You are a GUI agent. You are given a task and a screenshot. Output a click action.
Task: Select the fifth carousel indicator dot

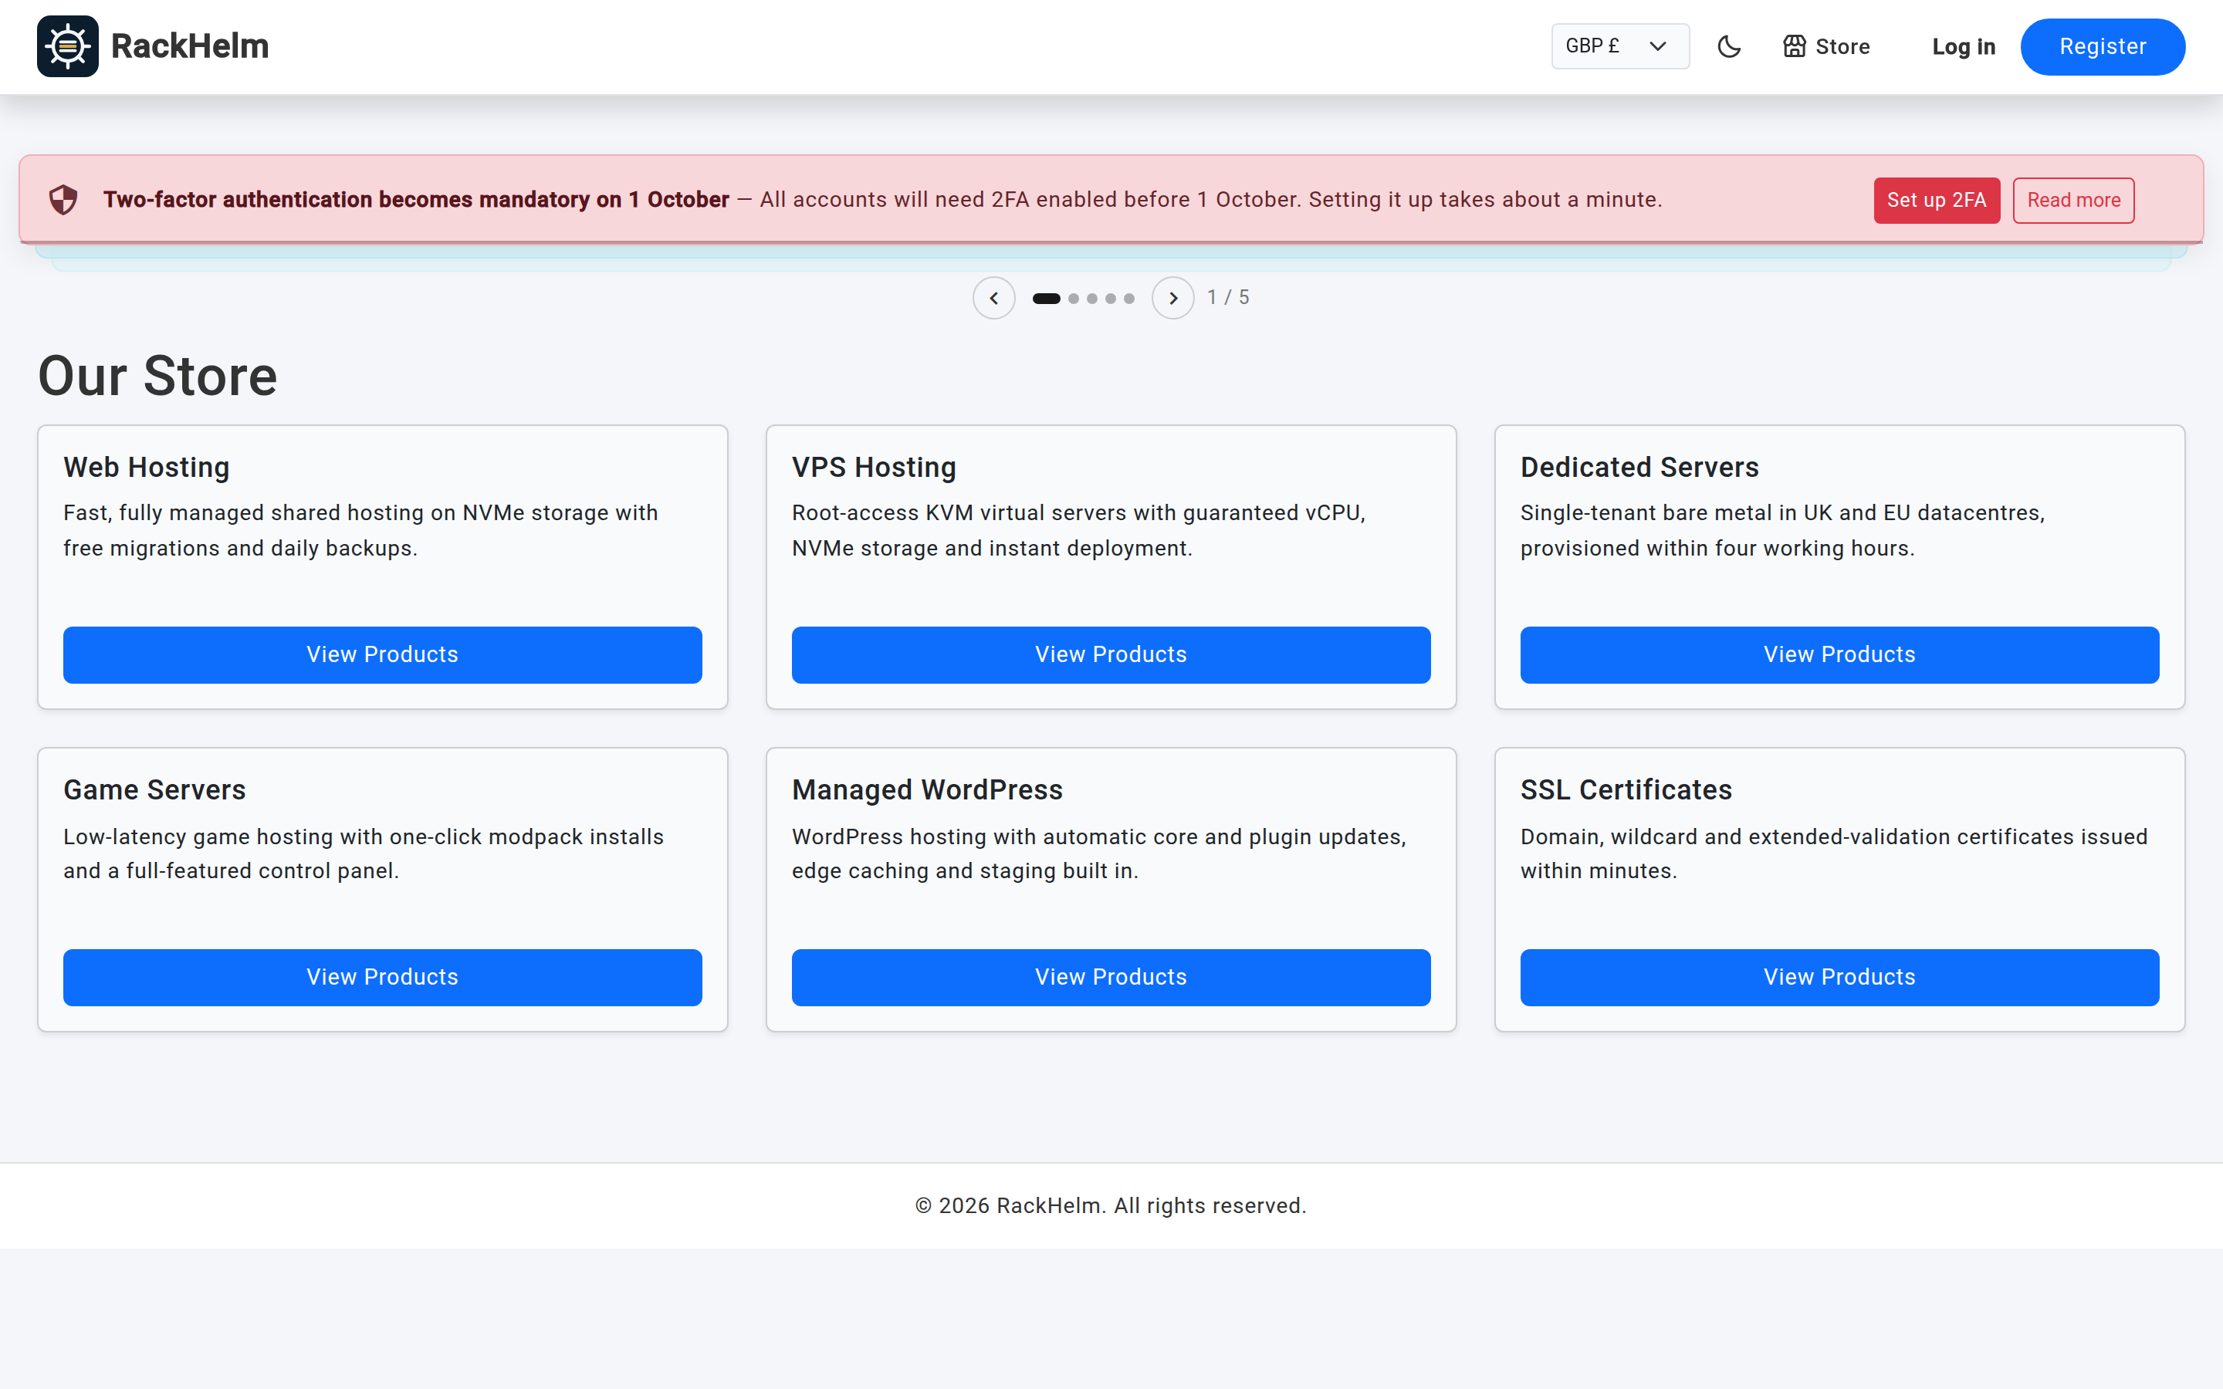coord(1129,299)
